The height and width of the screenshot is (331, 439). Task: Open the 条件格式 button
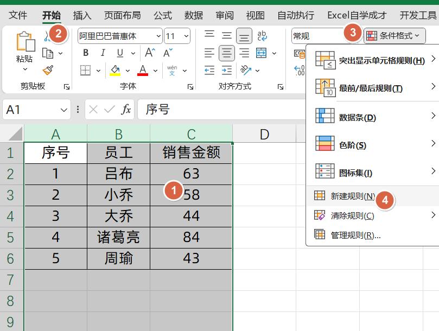click(395, 36)
